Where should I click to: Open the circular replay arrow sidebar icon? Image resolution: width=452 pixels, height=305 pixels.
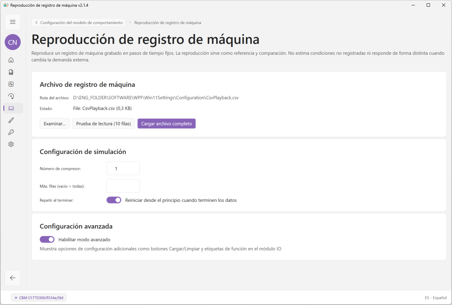coord(11,96)
